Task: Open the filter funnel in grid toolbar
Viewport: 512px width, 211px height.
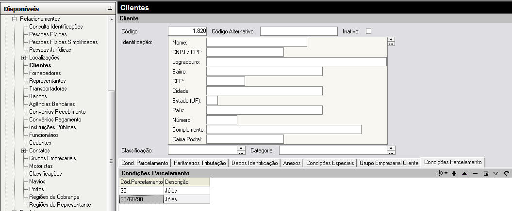Action: coord(495,174)
